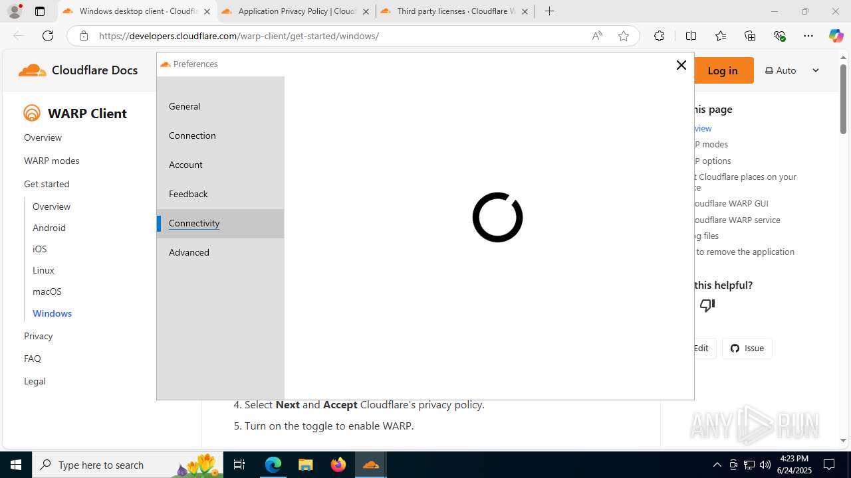Viewport: 851px width, 478px height.
Task: Select Connectivity in Preferences sidebar
Action: (x=220, y=223)
